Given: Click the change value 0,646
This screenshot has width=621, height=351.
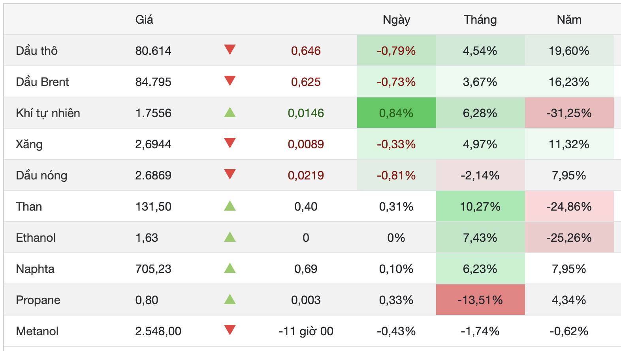Looking at the screenshot, I should [x=306, y=50].
